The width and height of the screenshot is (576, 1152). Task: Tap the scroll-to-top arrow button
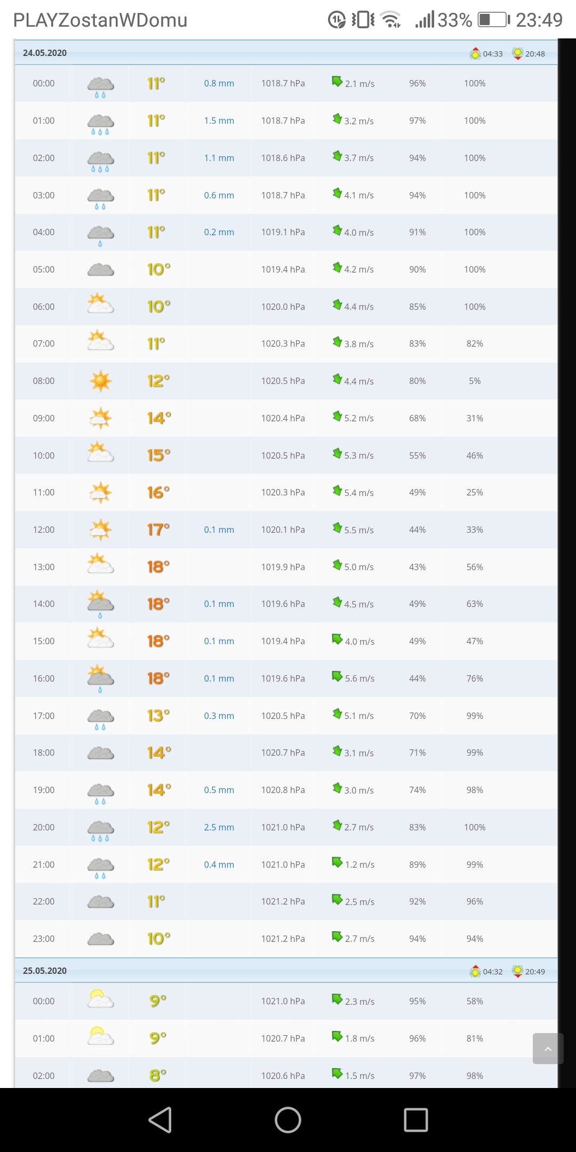click(548, 1049)
